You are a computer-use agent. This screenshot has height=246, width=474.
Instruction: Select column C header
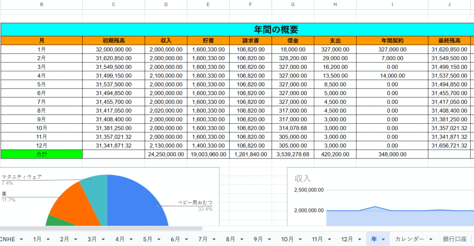[x=114, y=5]
